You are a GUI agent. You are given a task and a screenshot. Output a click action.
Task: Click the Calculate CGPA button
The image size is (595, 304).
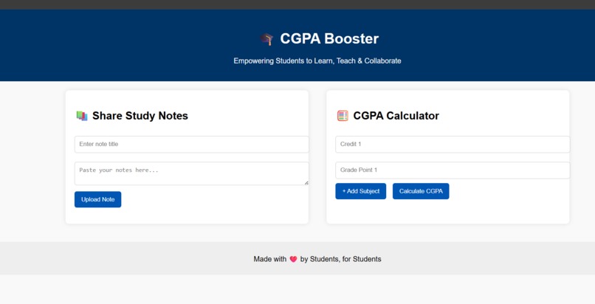(421, 191)
